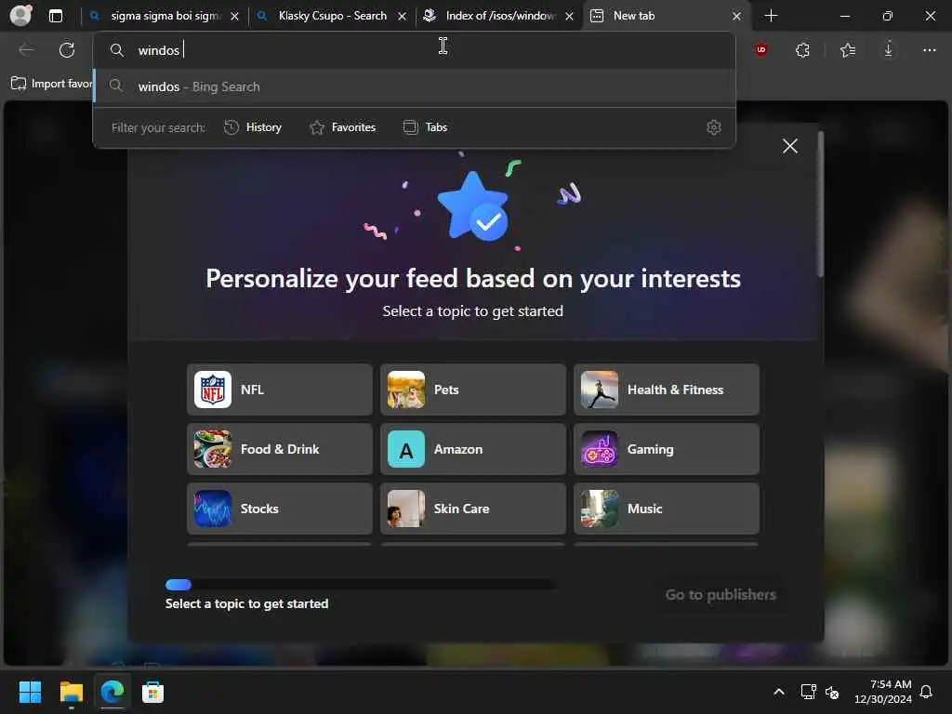Screen dimensions: 952x714
Task: Open the network status tray icon
Action: pyautogui.click(x=808, y=692)
